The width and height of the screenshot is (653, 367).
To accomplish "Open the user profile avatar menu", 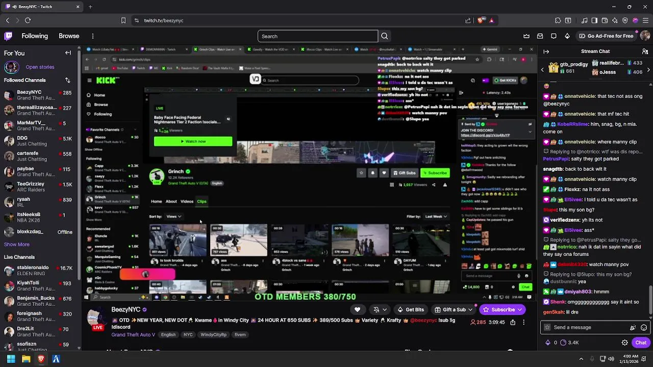I will (x=645, y=36).
